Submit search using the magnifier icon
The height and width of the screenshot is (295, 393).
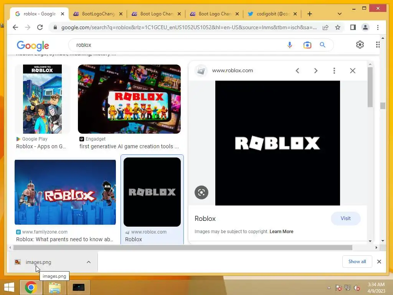[322, 45]
